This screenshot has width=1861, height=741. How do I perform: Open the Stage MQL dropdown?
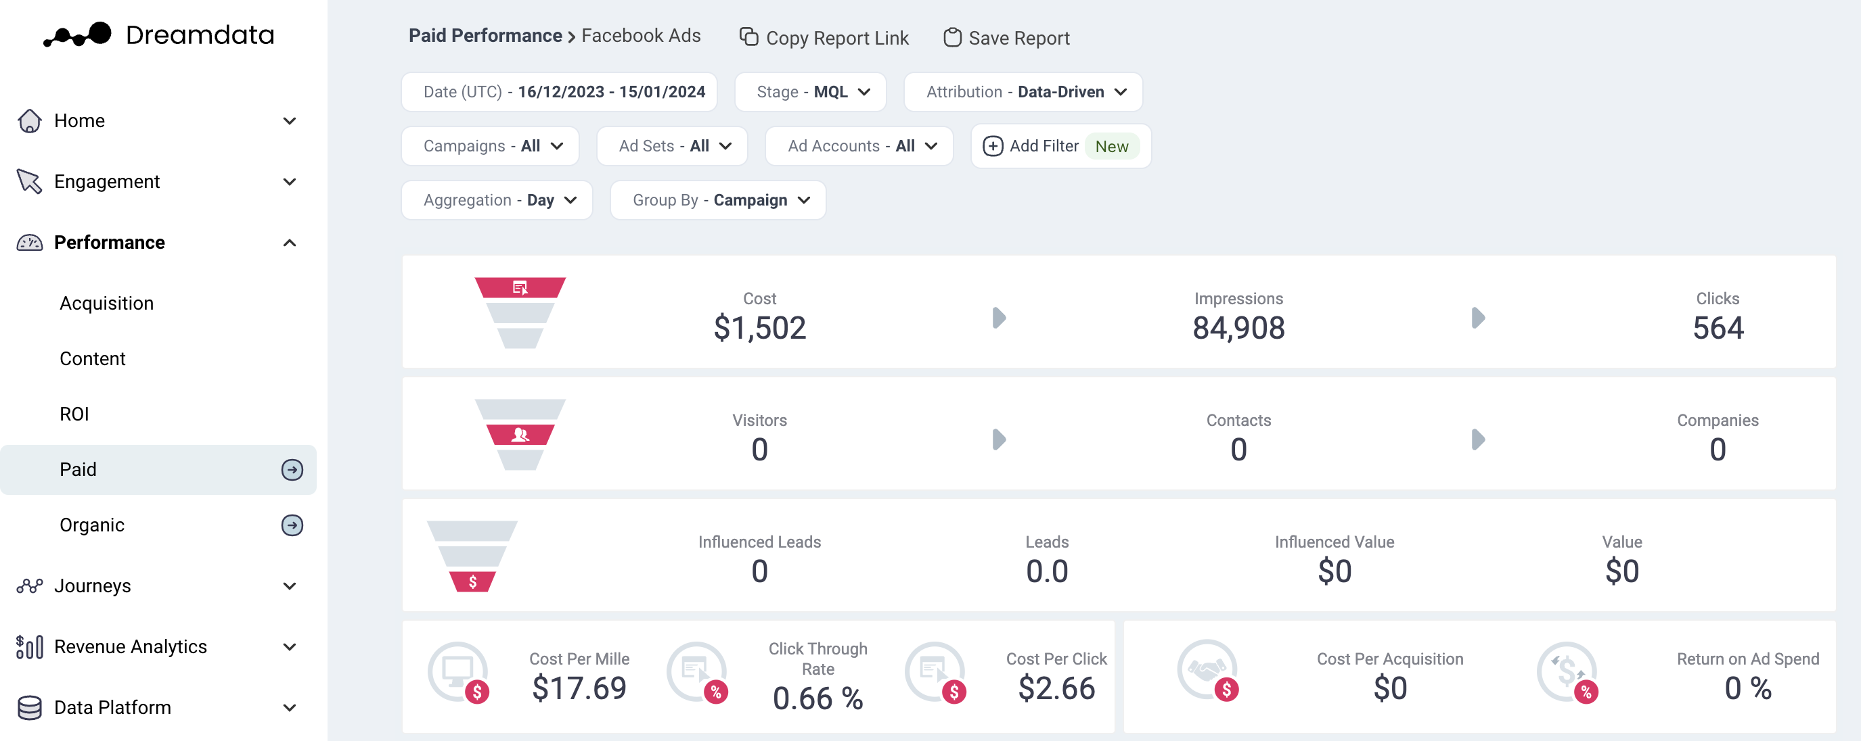pos(811,92)
